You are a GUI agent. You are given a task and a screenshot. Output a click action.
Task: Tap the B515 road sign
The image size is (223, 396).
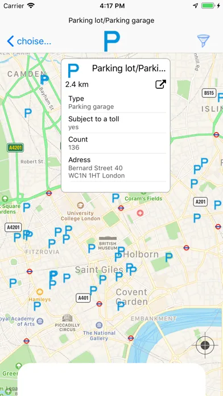209,93
